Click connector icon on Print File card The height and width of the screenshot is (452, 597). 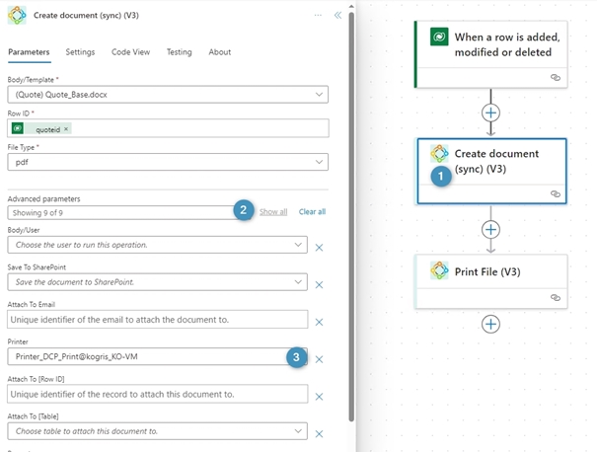tap(439, 270)
